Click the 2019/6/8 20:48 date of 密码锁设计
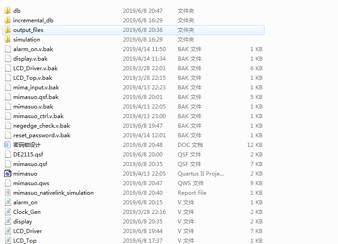The height and width of the screenshot is (244, 338). [x=143, y=145]
